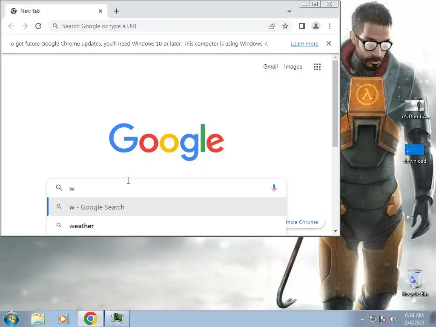Image resolution: width=436 pixels, height=327 pixels.
Task: Select the New Tab tab
Action: (x=56, y=11)
